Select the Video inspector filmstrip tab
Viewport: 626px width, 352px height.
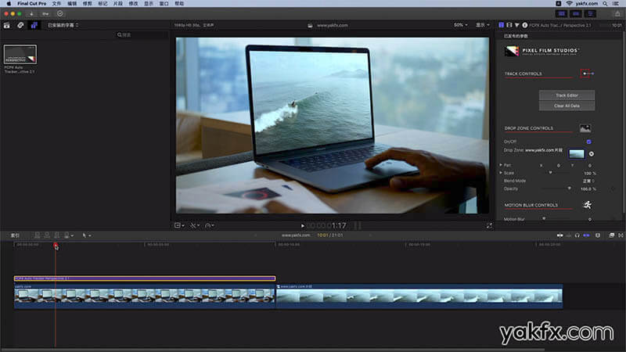509,25
